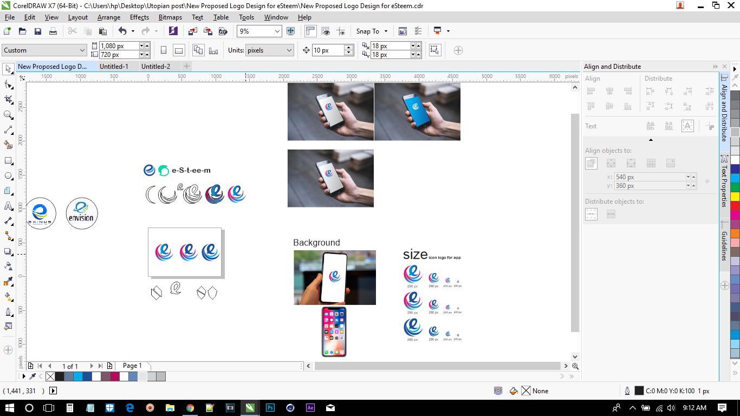Select the Rectangle tool
Image resolution: width=740 pixels, height=416 pixels.
8,161
